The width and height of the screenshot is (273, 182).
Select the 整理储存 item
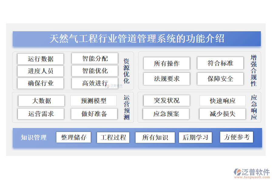74,137
